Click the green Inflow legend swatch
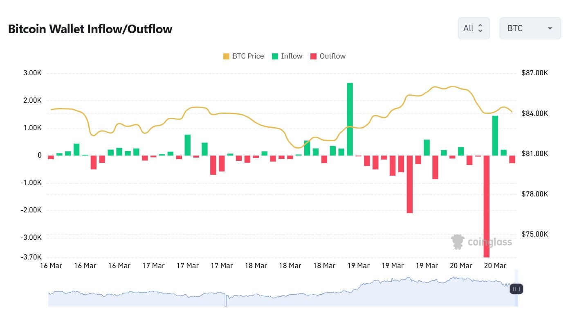The height and width of the screenshot is (336, 568). coord(275,56)
